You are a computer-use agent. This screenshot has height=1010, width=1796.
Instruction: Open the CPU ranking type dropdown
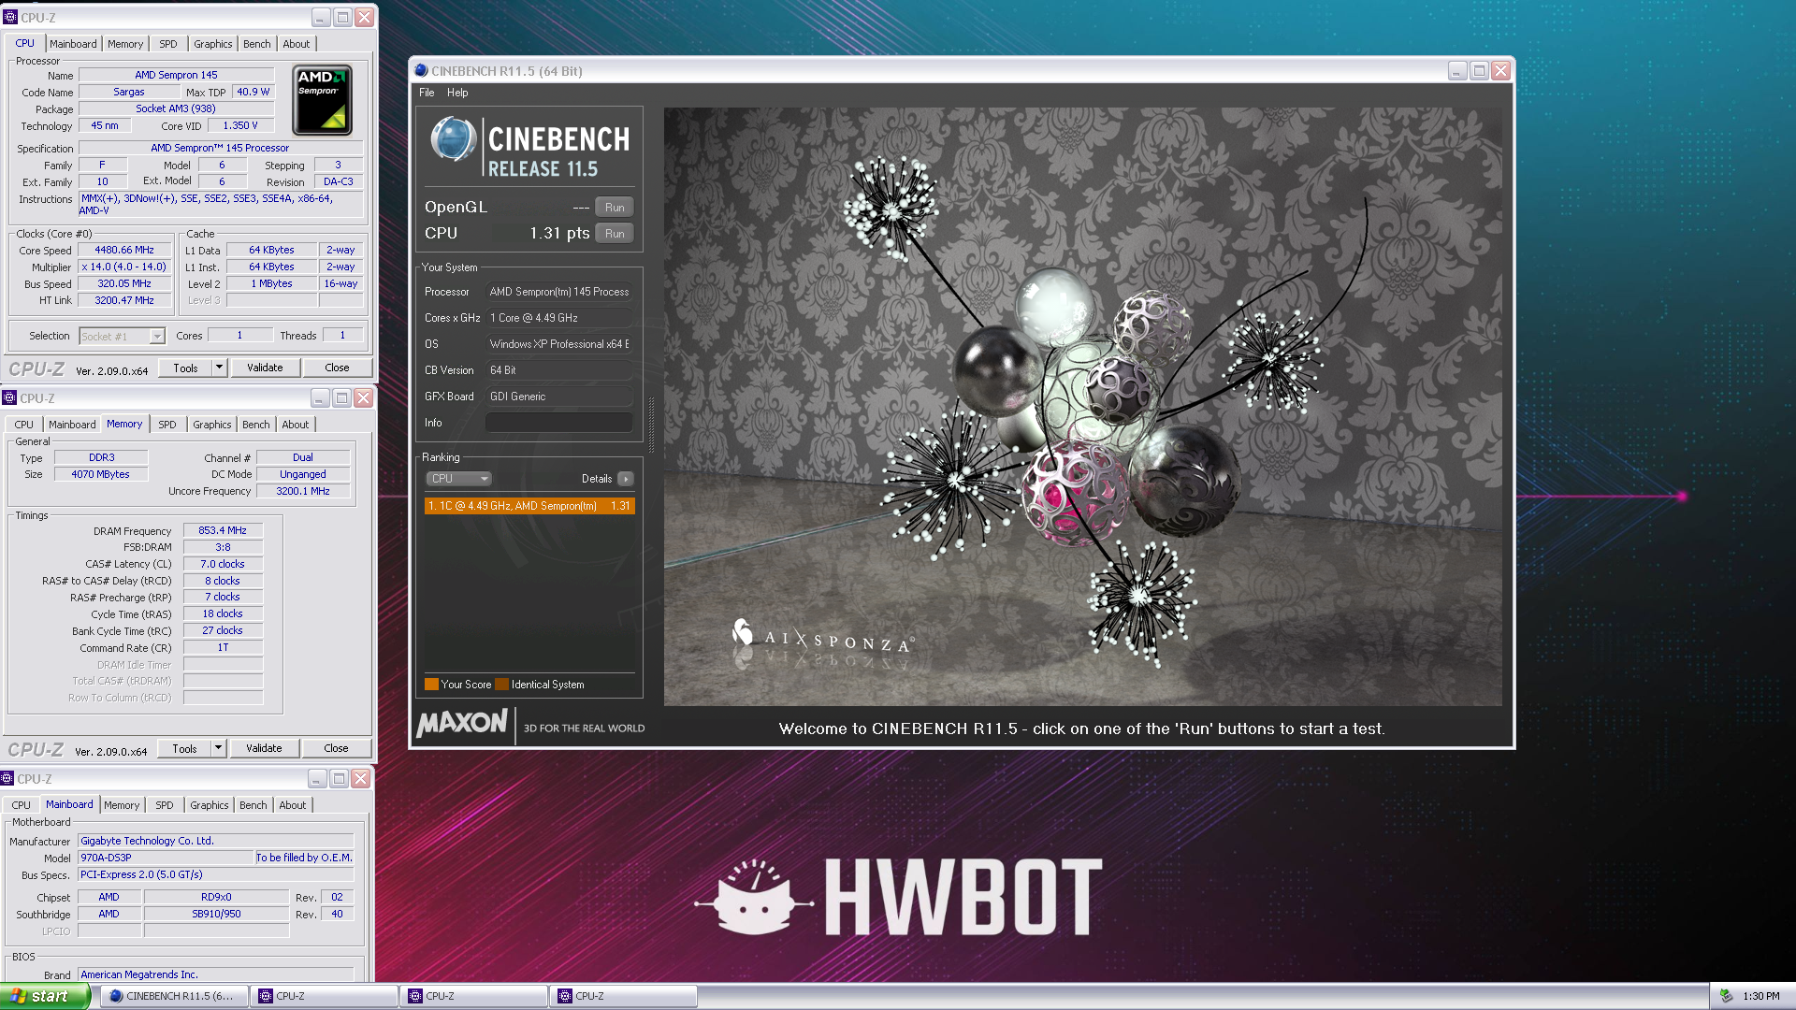click(x=459, y=479)
